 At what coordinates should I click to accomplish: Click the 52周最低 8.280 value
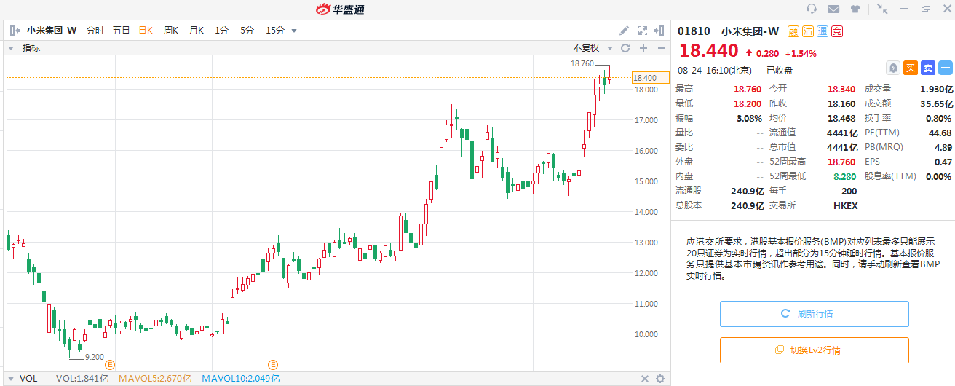[x=844, y=176]
